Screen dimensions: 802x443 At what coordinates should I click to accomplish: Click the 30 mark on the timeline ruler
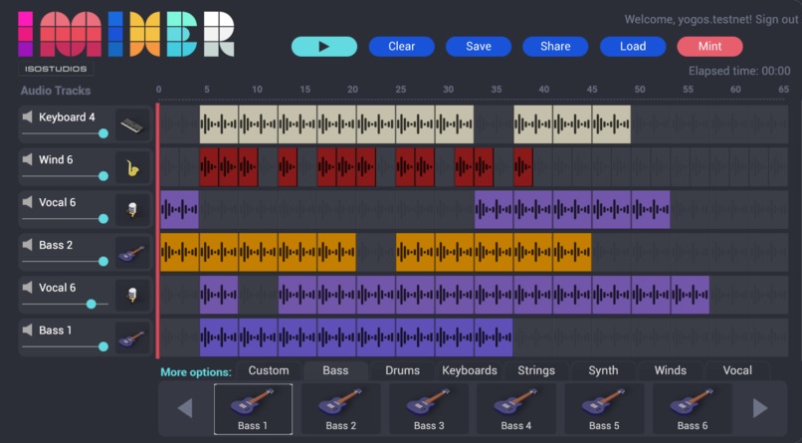[x=448, y=90]
